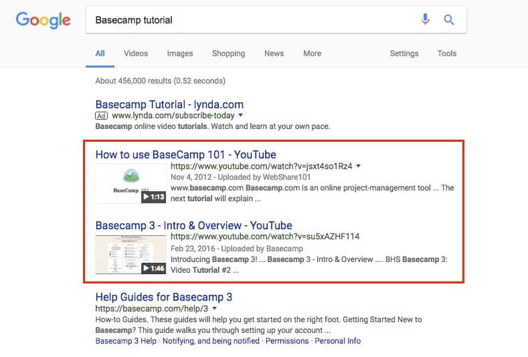Open Settings in search options
Screen dimensions: 528x357
pyautogui.click(x=404, y=53)
